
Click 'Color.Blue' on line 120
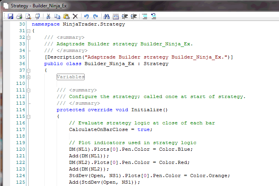(x=174, y=149)
